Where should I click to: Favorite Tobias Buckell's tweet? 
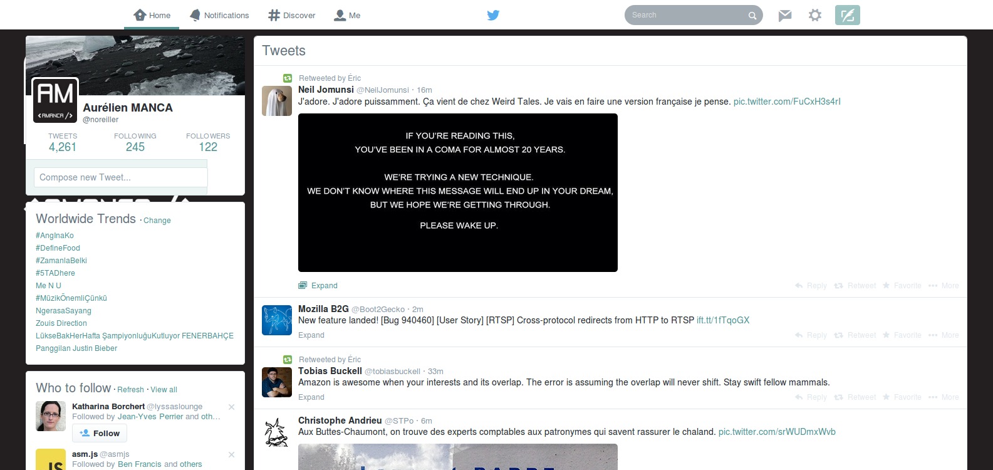point(902,397)
